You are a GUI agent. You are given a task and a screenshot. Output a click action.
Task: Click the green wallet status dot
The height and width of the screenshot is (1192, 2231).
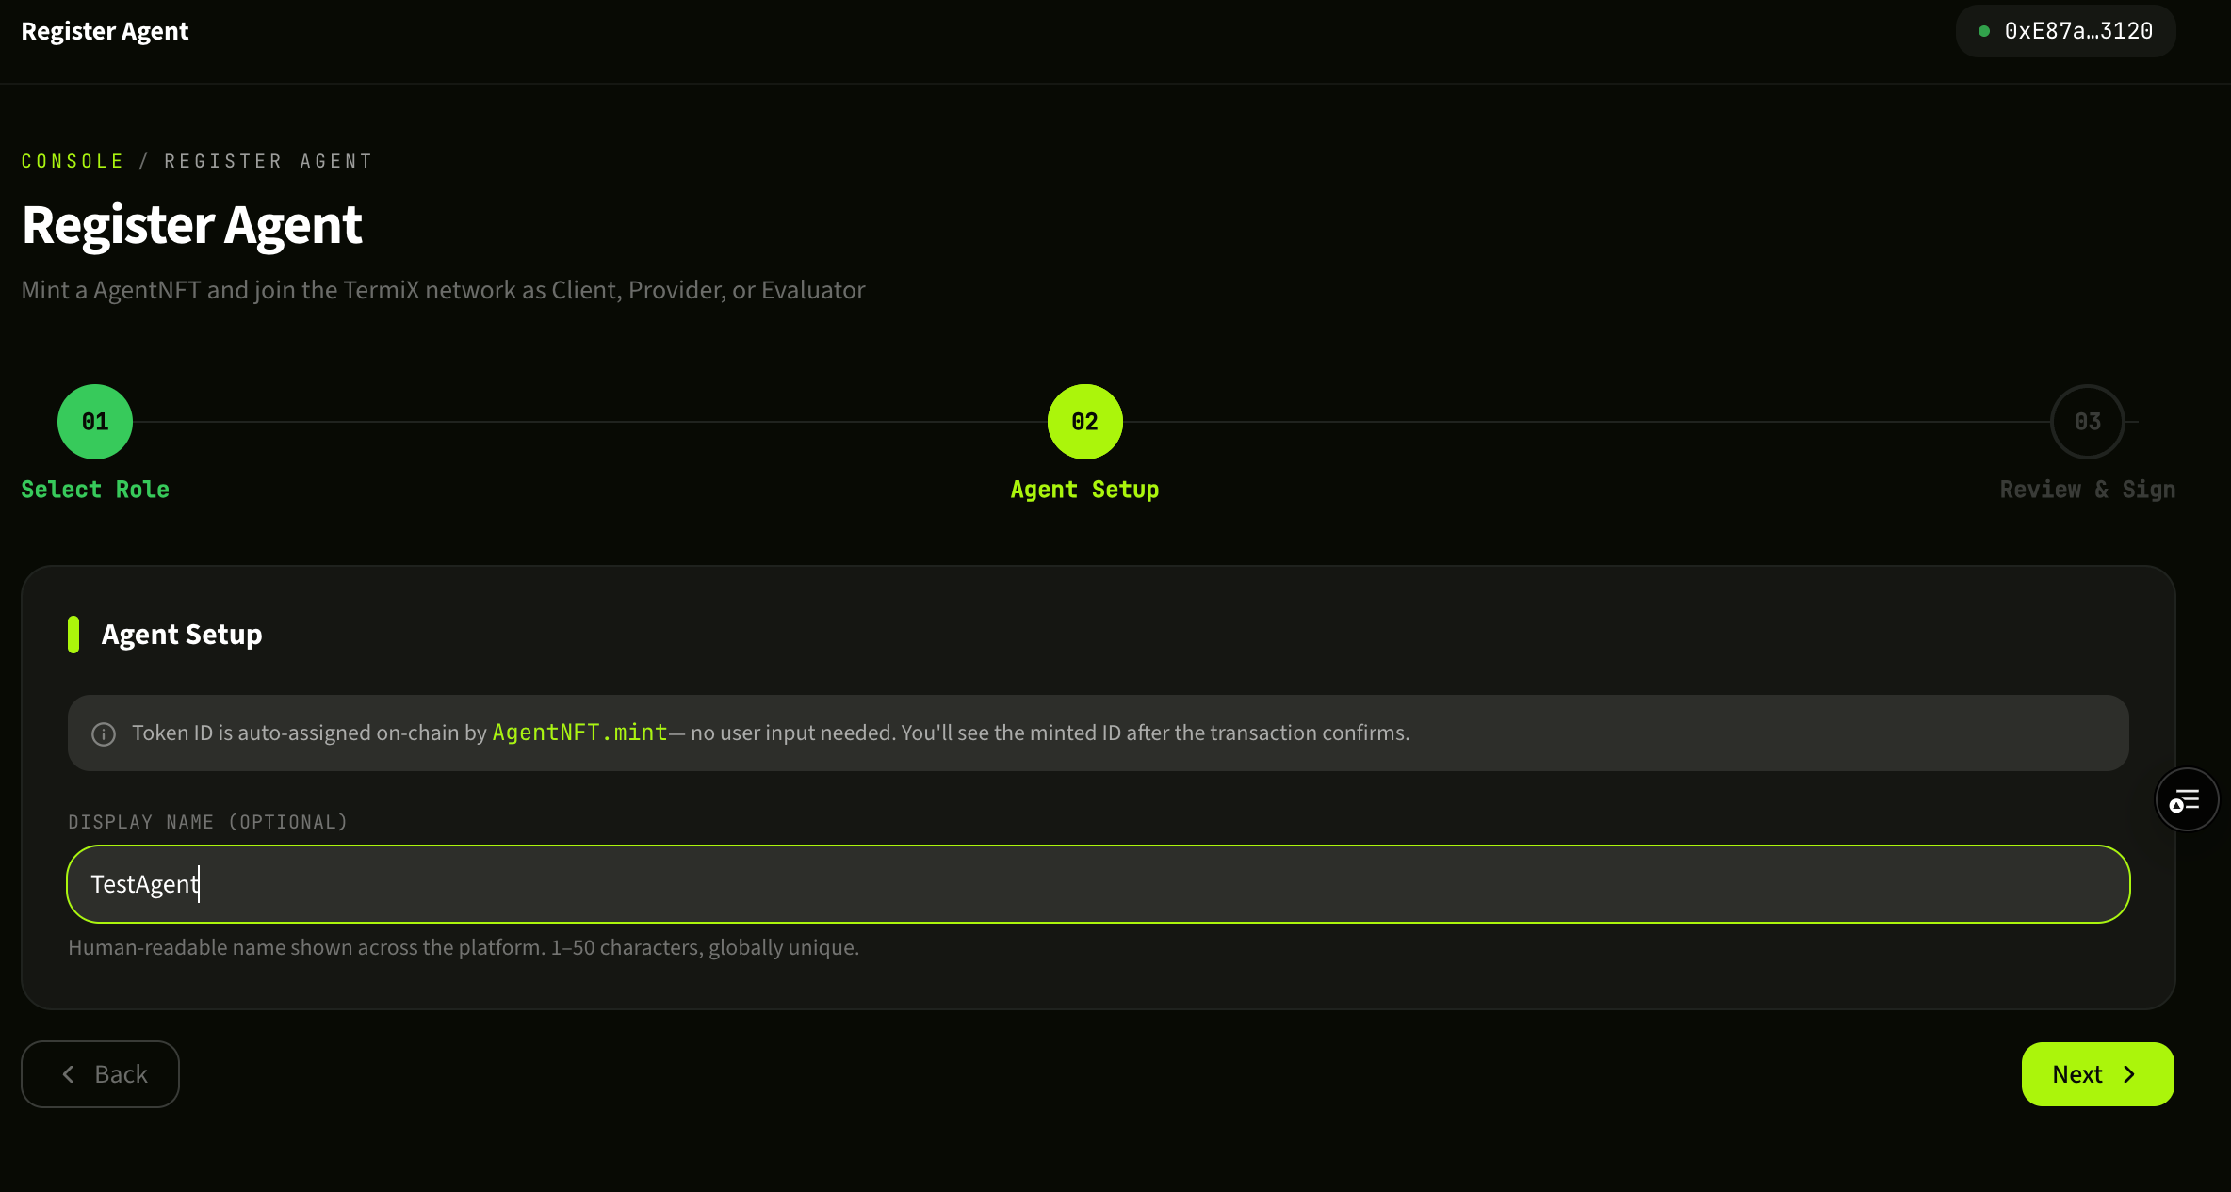click(x=1984, y=31)
